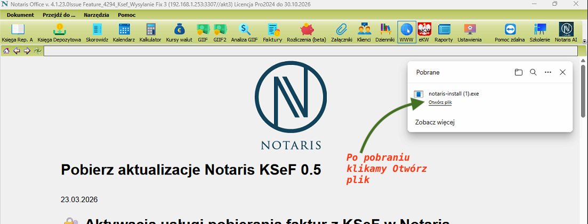Open the Klienci clients module
This screenshot has width=588, height=224.
pos(364,32)
